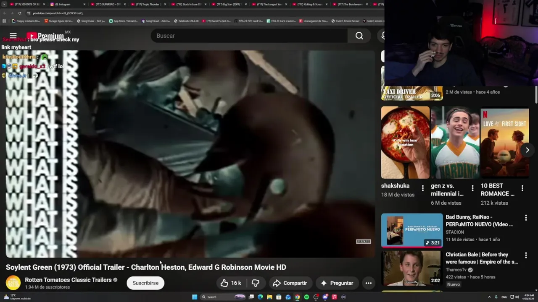The width and height of the screenshot is (538, 302).
Task: Click the taskbar Search box
Action: [223, 297]
